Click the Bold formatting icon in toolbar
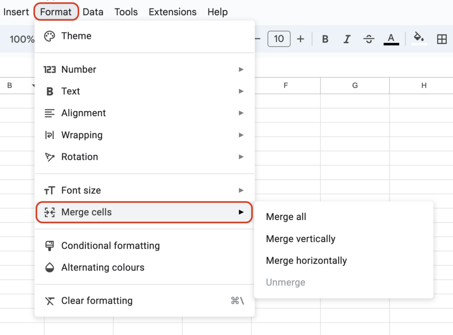The width and height of the screenshot is (453, 335). click(x=325, y=39)
